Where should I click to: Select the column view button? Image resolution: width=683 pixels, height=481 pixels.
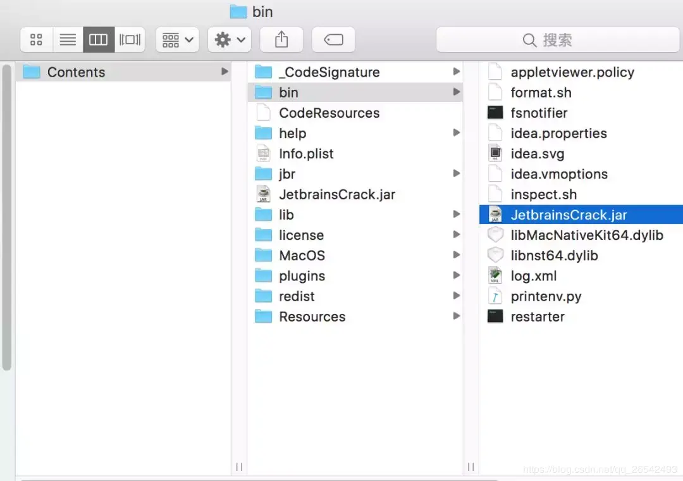[x=99, y=40]
